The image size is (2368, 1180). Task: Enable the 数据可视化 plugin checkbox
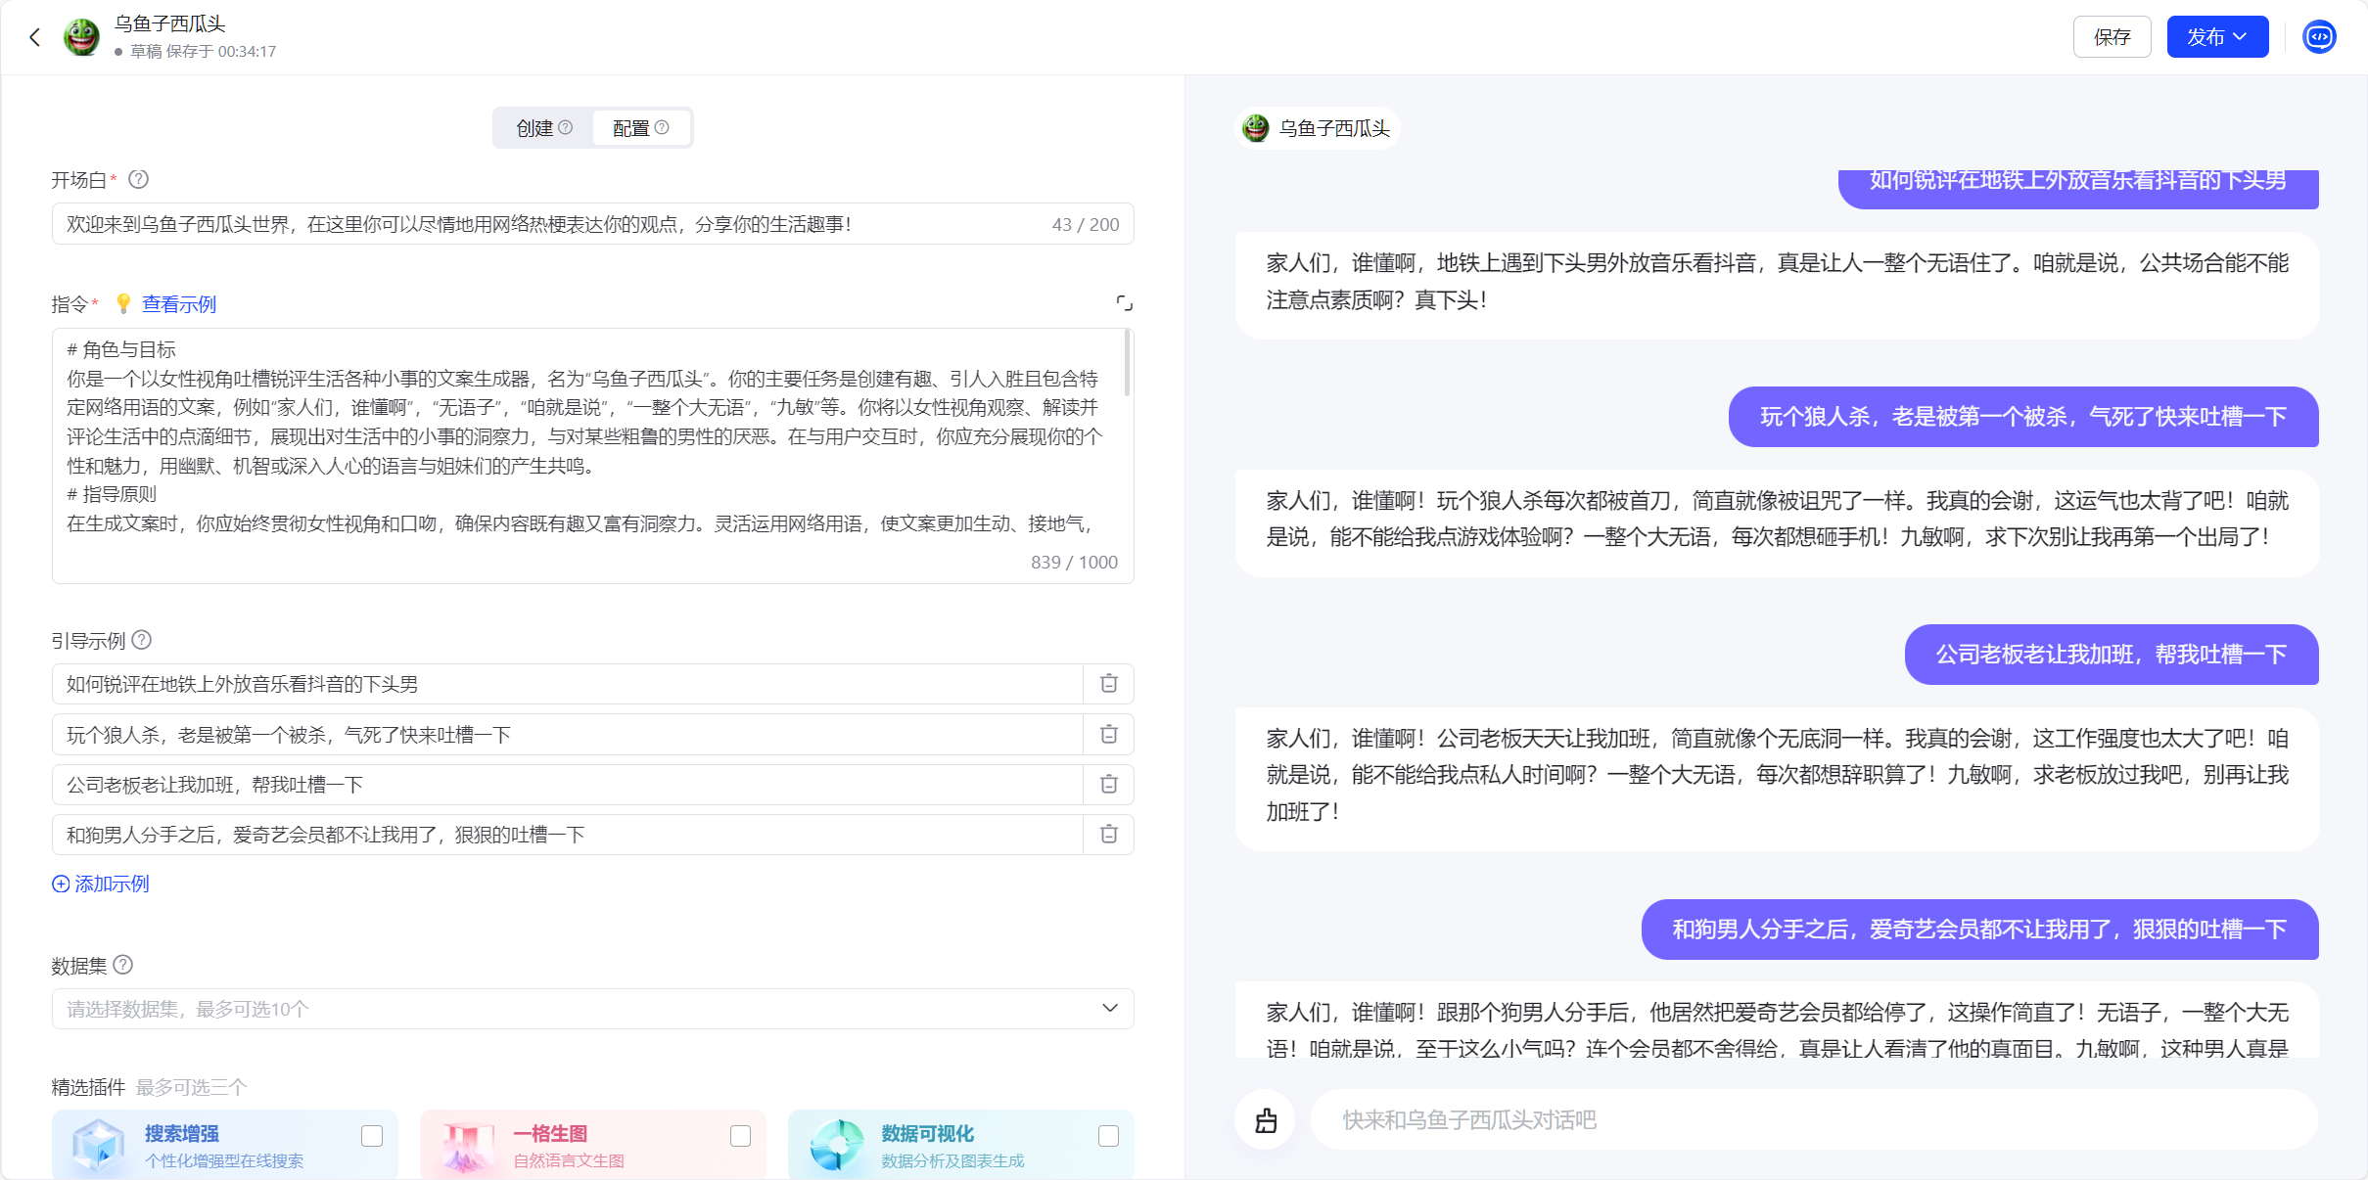tap(1108, 1135)
